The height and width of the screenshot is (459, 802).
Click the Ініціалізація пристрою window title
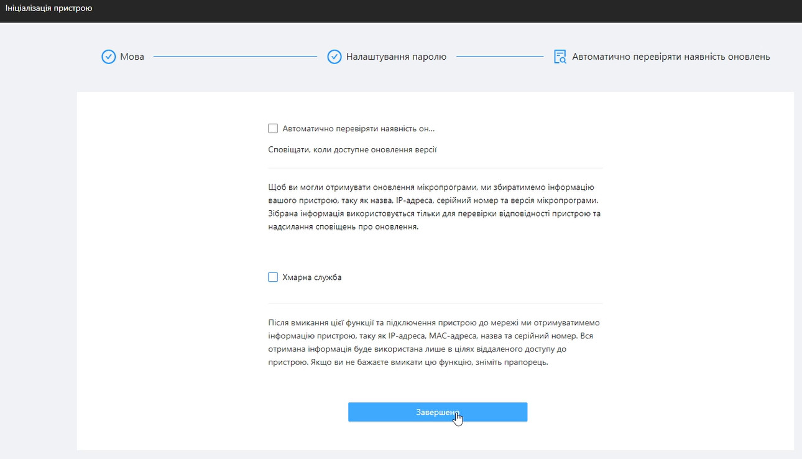(x=49, y=9)
